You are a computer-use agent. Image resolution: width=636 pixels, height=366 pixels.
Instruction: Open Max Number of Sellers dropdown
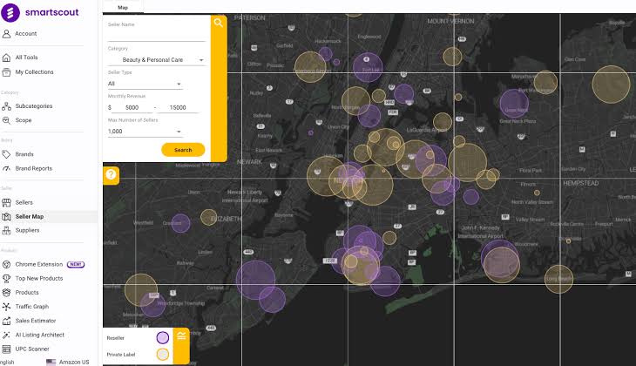[145, 132]
